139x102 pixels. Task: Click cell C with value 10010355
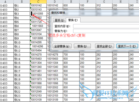(x=38, y=14)
